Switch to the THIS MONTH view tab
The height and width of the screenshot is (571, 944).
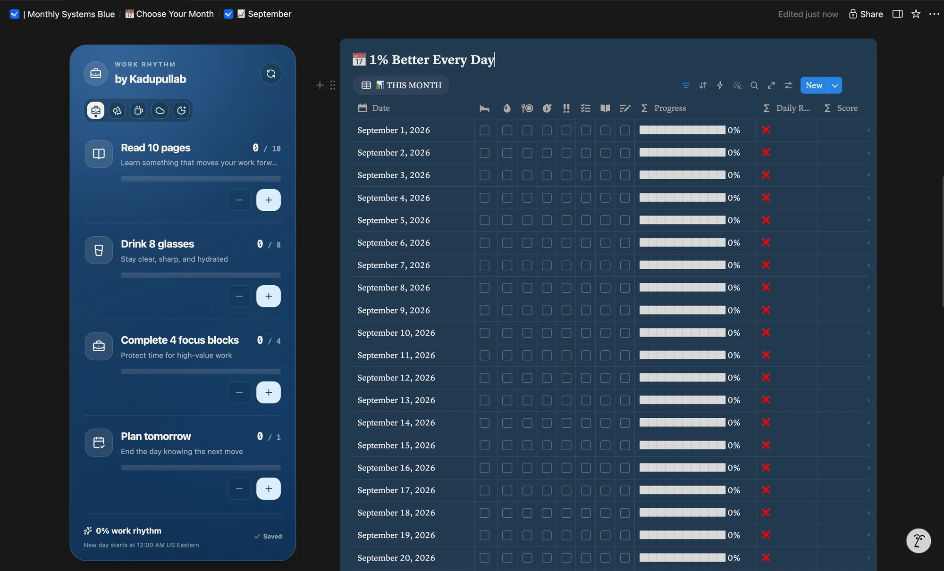pos(401,85)
